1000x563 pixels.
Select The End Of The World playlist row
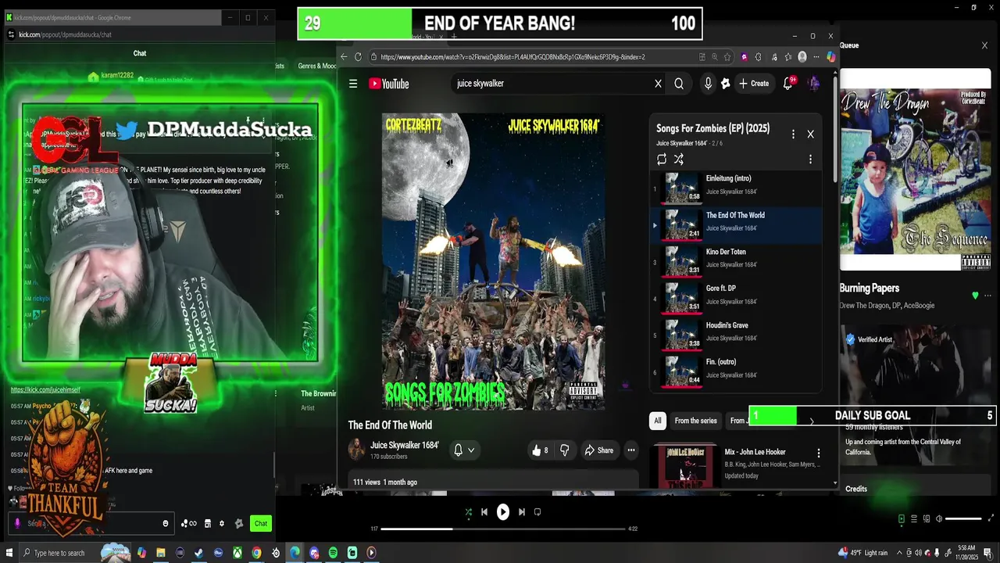735,224
